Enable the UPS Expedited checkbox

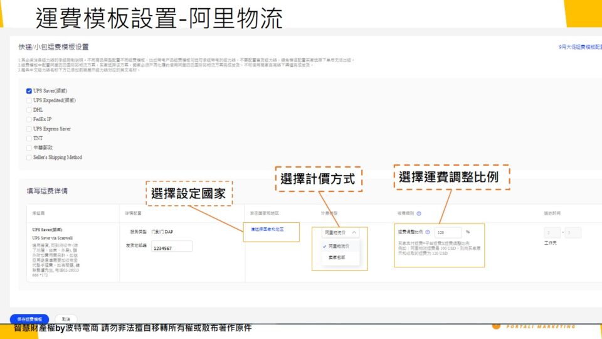click(29, 100)
